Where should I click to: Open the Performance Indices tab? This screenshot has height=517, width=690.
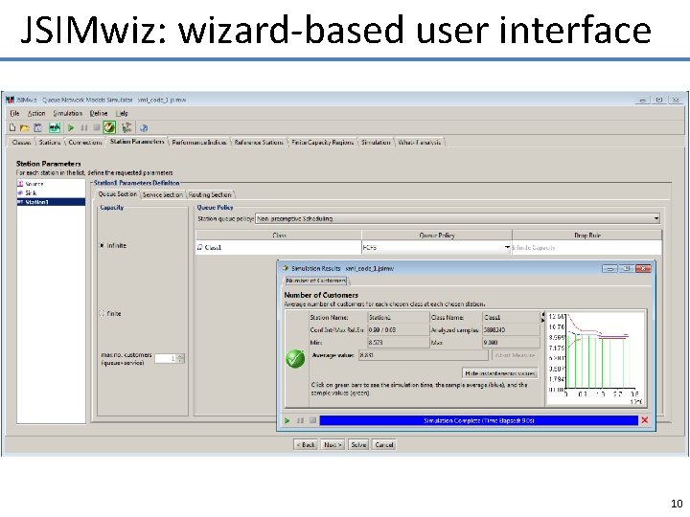click(x=199, y=142)
